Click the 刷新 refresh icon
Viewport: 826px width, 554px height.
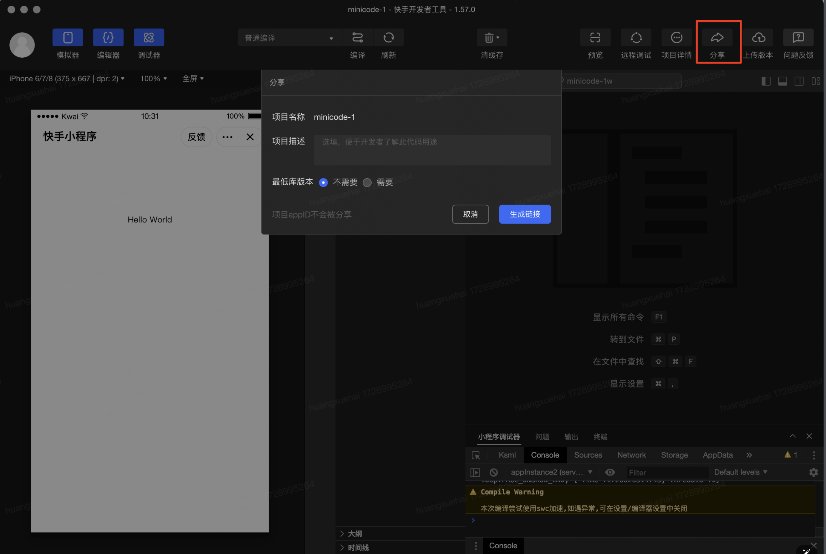point(388,37)
